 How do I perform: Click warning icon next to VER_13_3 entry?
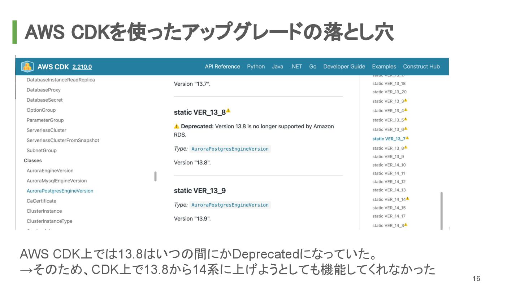pos(406,100)
